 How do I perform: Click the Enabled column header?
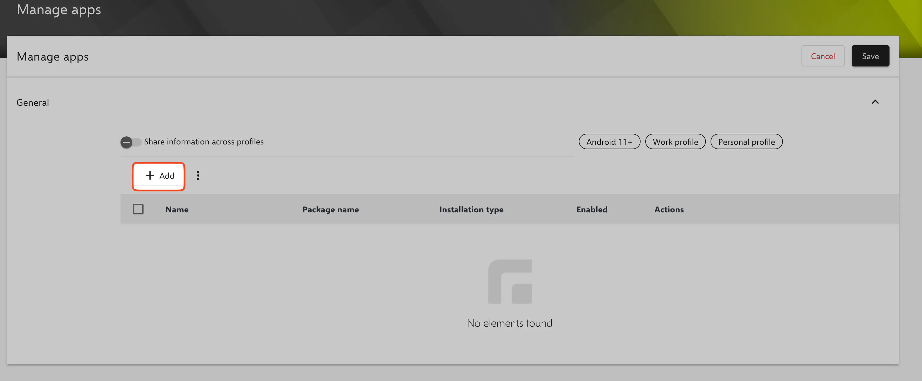tap(592, 209)
